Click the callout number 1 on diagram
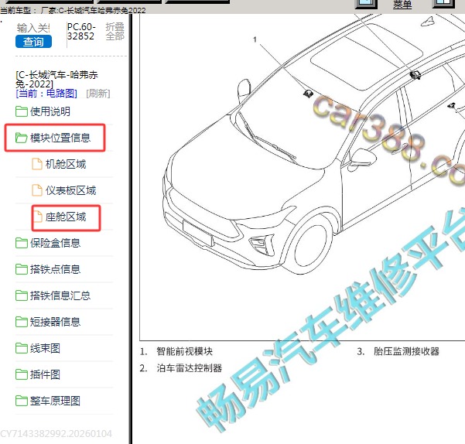465x444 pixels. [x=255, y=39]
